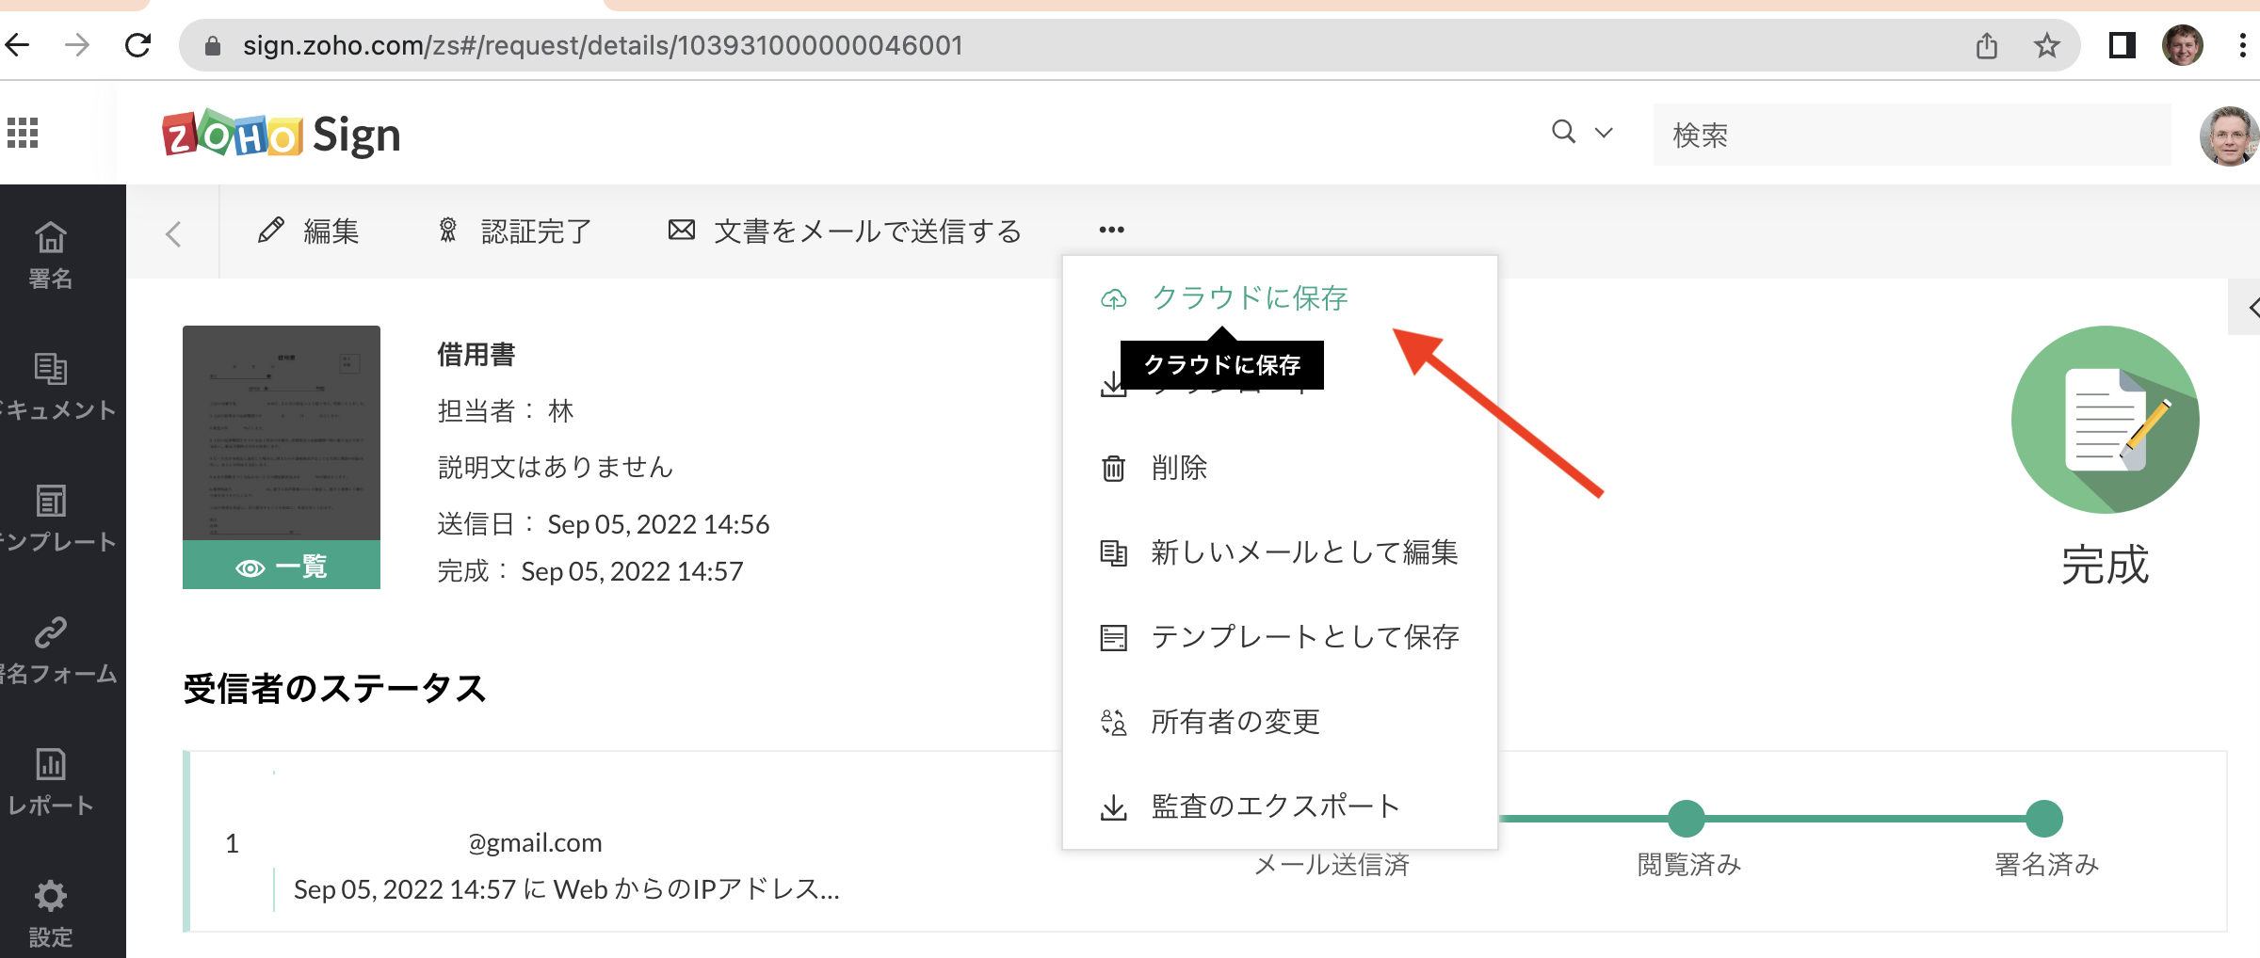Go to 署名 home in sidebar

[51, 254]
